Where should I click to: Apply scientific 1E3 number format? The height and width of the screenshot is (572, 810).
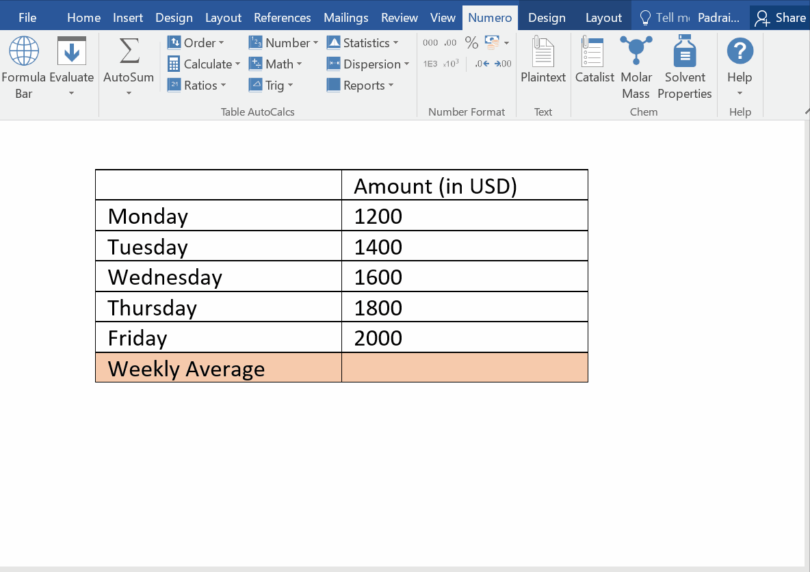(x=430, y=64)
